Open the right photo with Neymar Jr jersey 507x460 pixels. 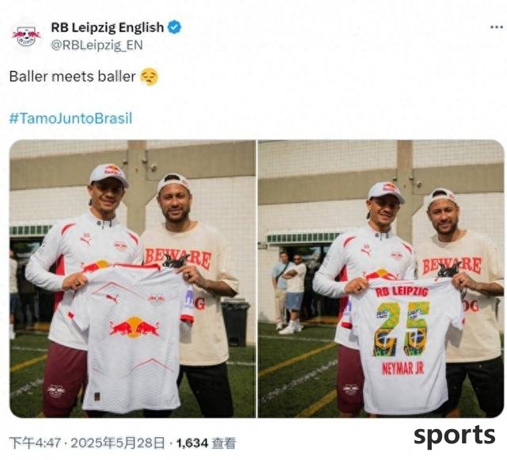tap(381, 279)
